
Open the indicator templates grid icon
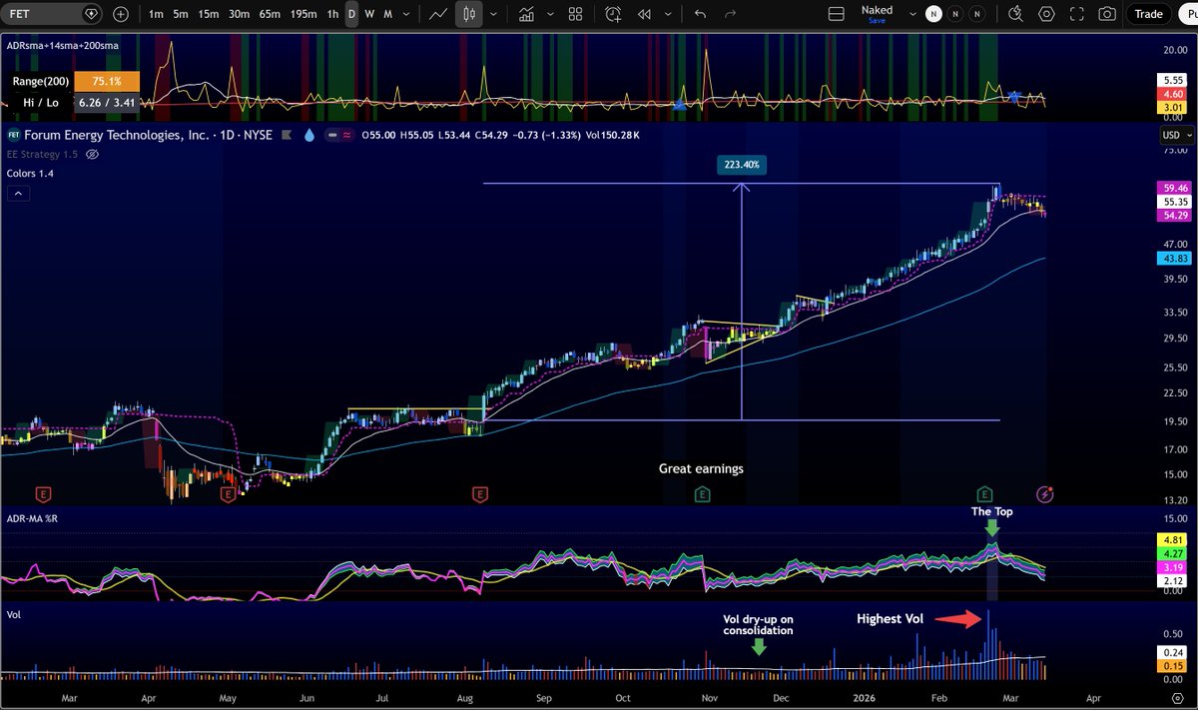click(x=575, y=14)
